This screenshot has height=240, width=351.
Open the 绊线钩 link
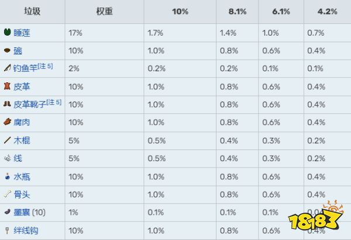point(26,231)
